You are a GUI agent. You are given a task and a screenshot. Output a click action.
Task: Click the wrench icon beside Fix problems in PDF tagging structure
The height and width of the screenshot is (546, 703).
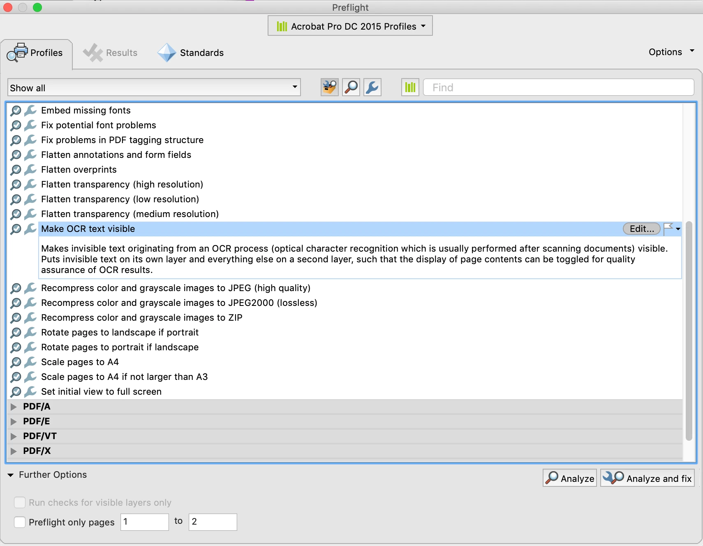[x=30, y=140]
